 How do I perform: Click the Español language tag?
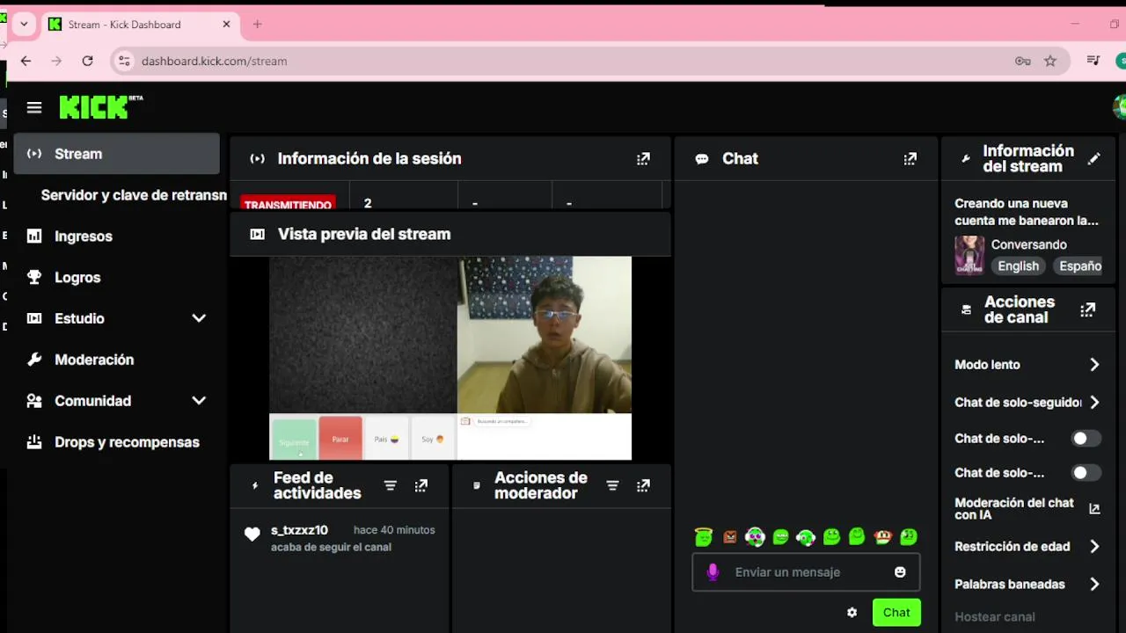[1076, 266]
